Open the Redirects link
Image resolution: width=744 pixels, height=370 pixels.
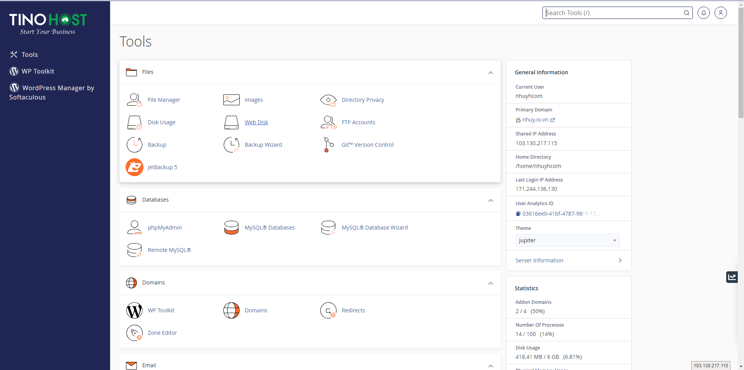click(x=353, y=310)
